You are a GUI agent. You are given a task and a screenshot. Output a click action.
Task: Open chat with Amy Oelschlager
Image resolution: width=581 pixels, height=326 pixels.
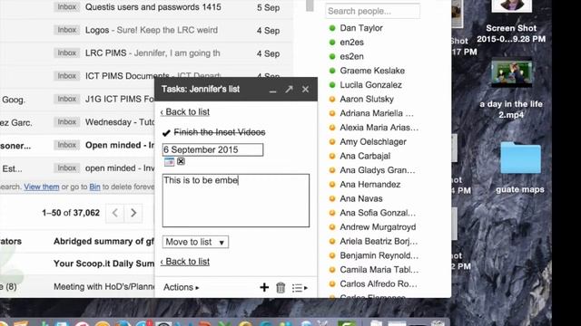373,142
